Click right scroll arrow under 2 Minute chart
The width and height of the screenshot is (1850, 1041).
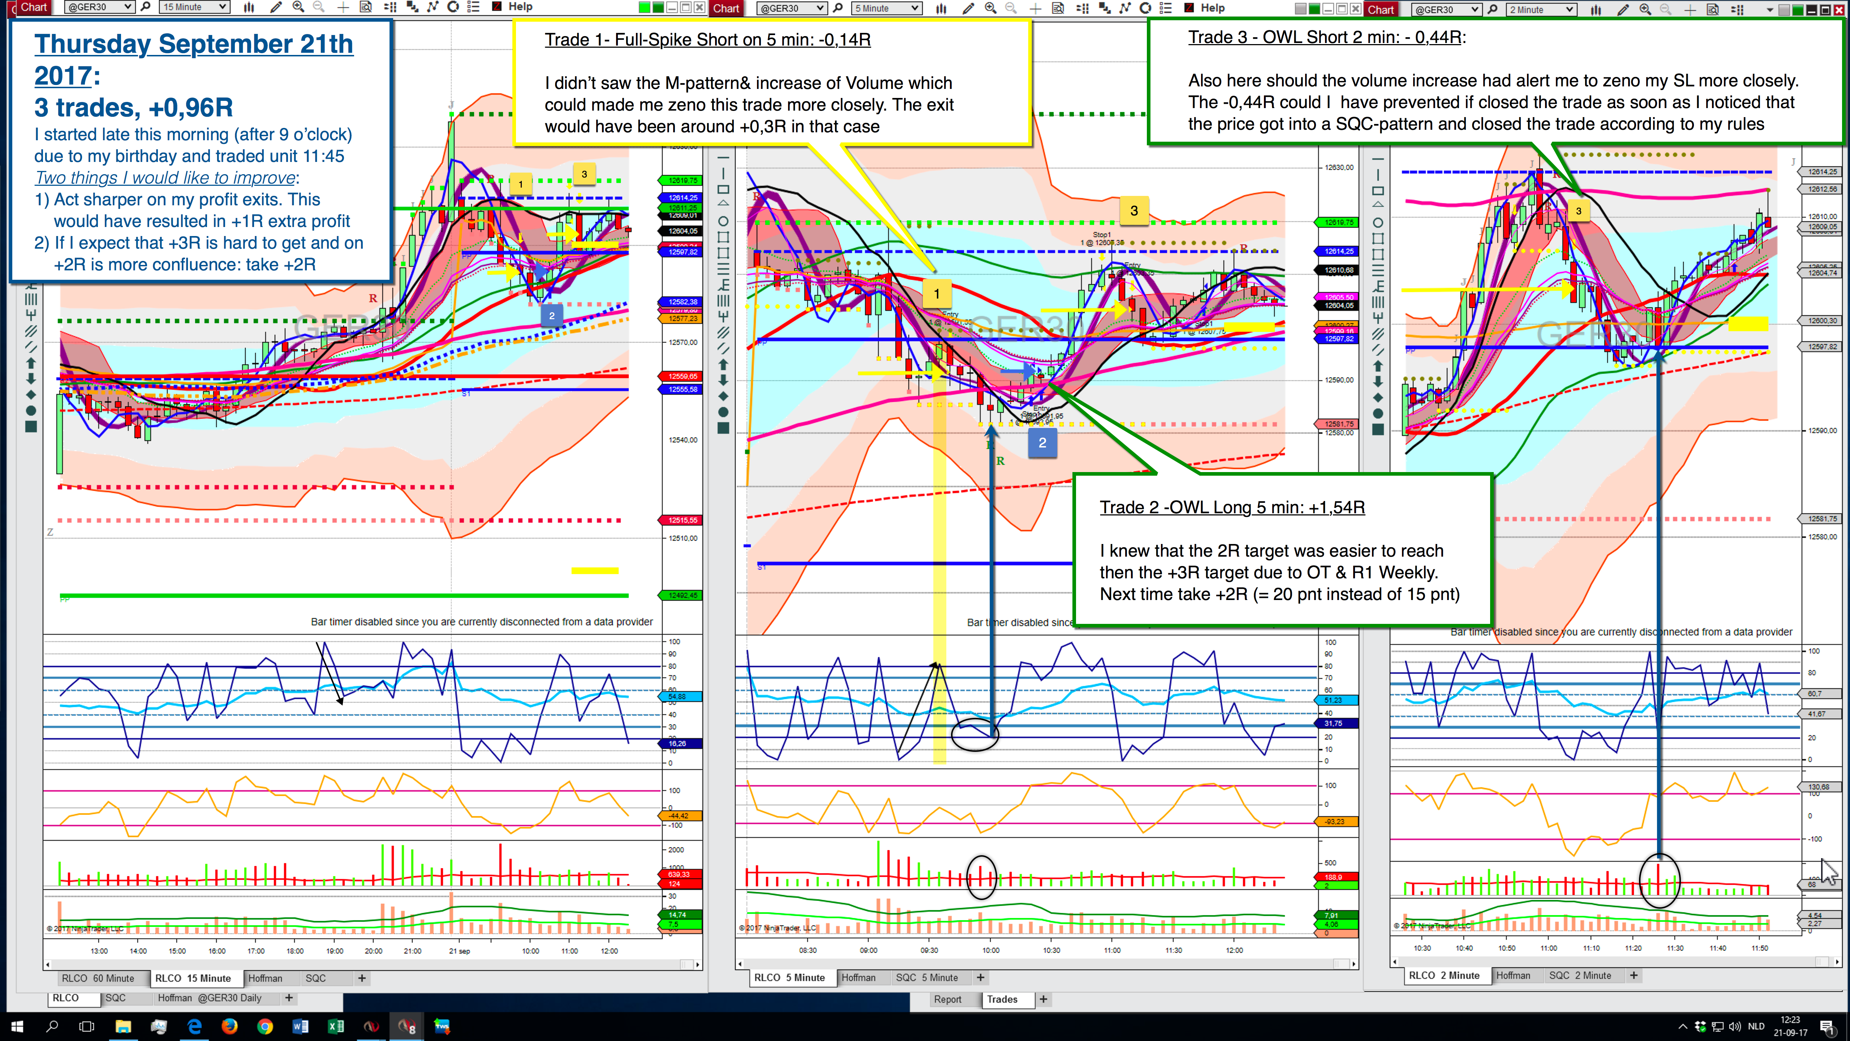(x=1838, y=962)
